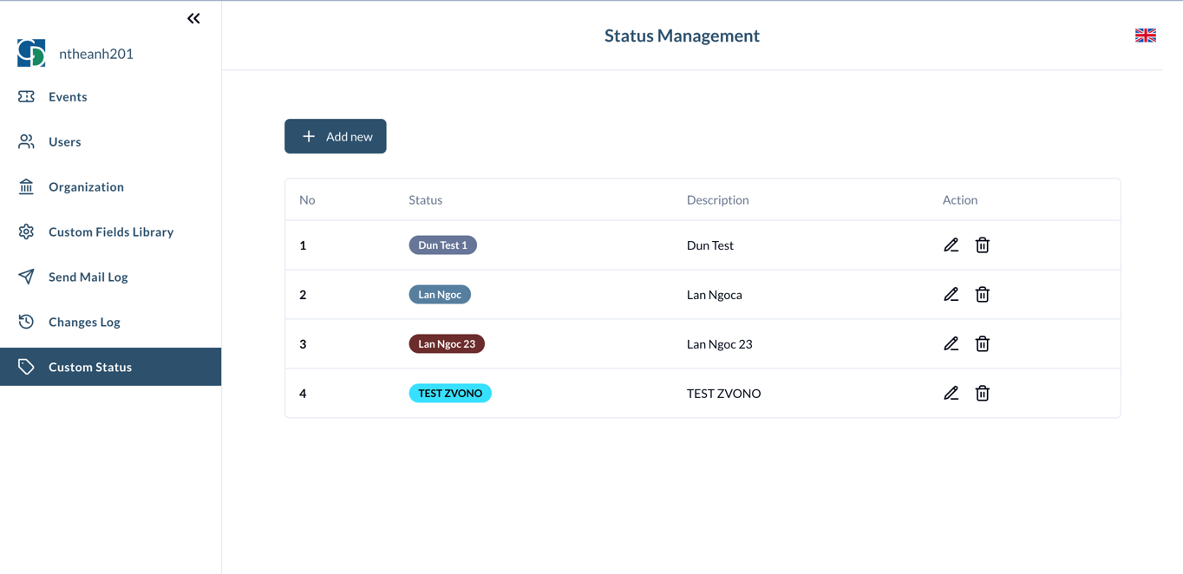Click the edit pencil for Dun Test
The width and height of the screenshot is (1183, 574).
(951, 245)
